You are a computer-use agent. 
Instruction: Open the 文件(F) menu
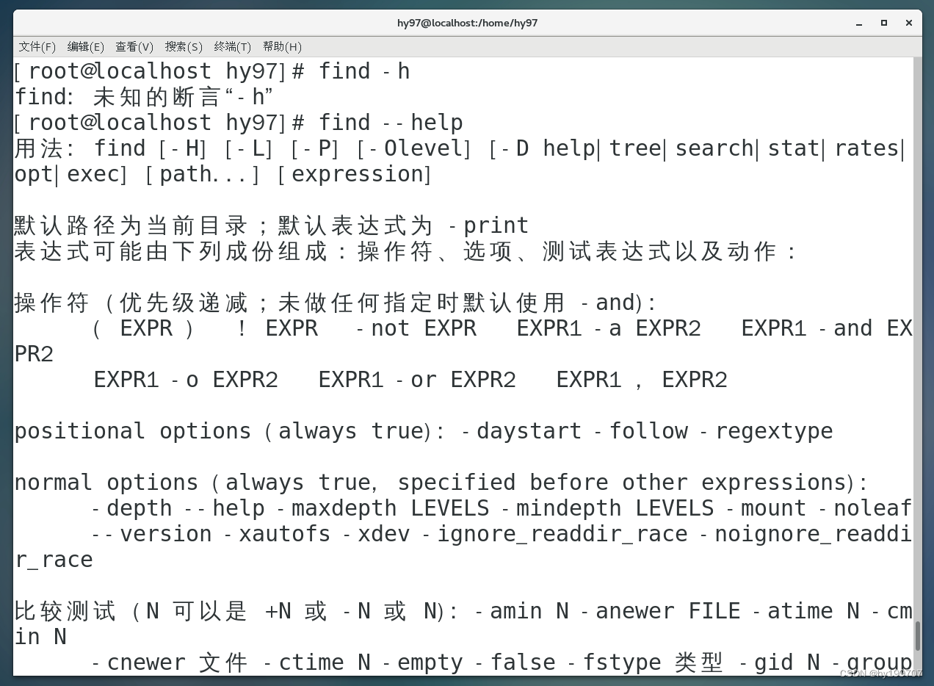pos(36,46)
